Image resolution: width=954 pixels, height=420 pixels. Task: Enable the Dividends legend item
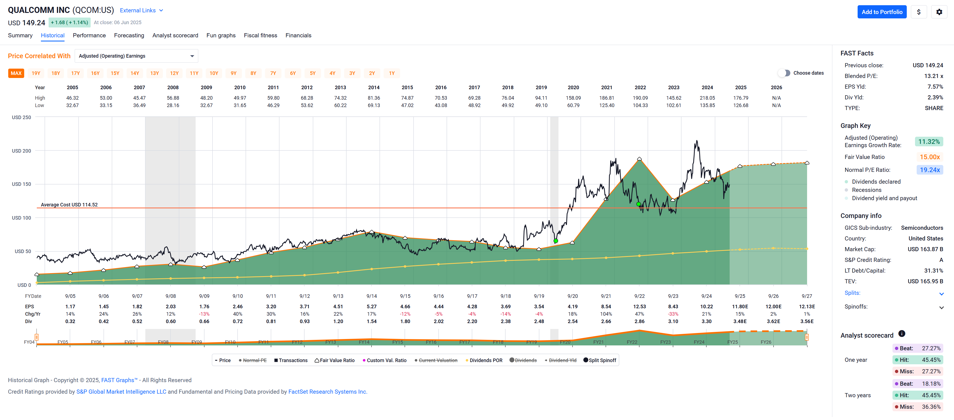click(523, 360)
